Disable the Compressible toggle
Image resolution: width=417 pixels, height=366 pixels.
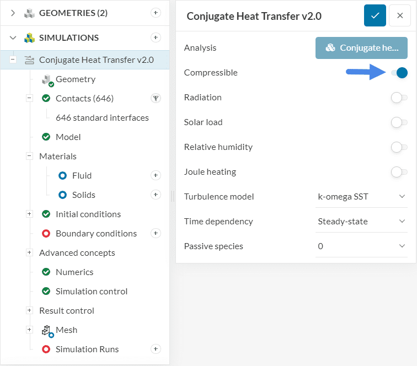click(399, 73)
